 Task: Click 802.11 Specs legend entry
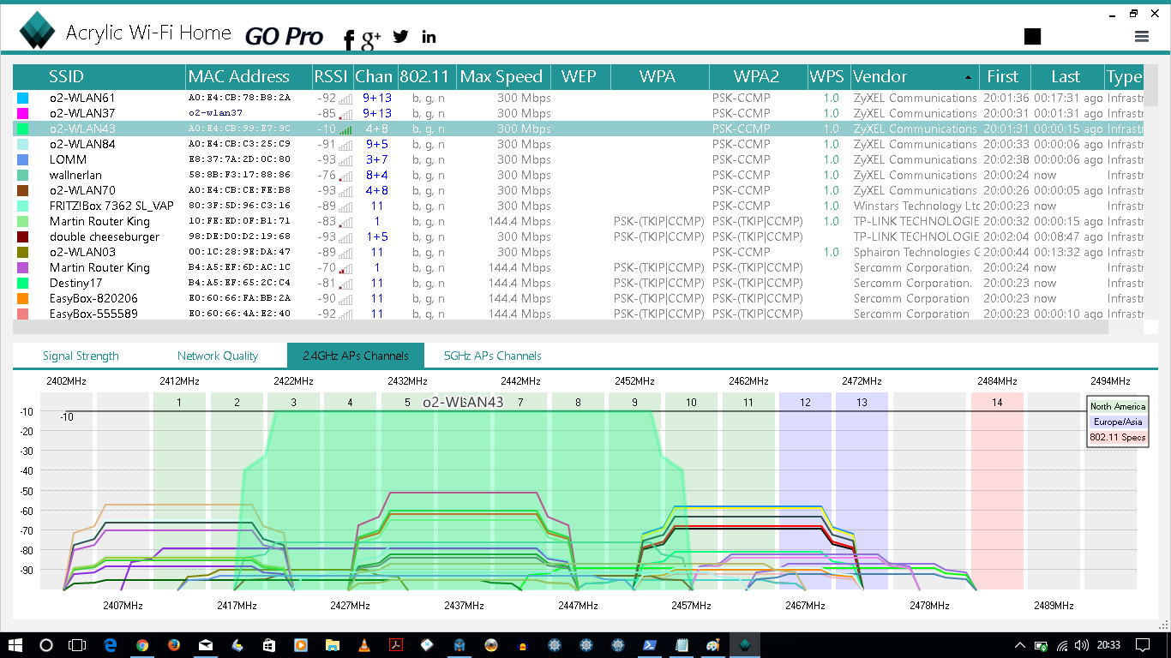point(1118,437)
